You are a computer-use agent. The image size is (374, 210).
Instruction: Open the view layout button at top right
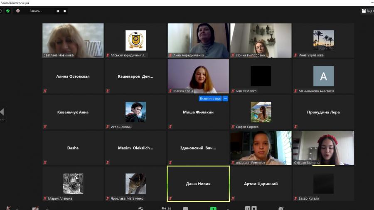click(x=367, y=11)
